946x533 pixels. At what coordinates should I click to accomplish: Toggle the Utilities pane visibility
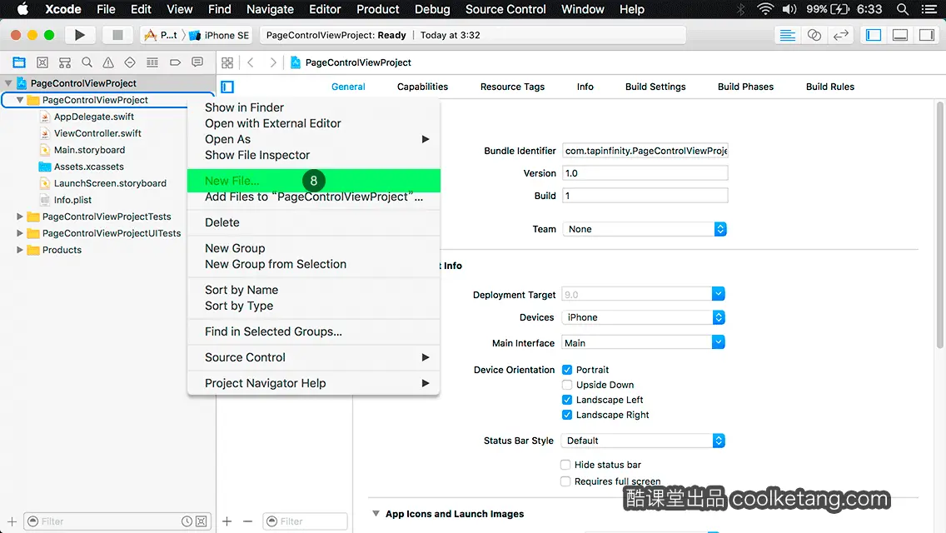click(927, 35)
